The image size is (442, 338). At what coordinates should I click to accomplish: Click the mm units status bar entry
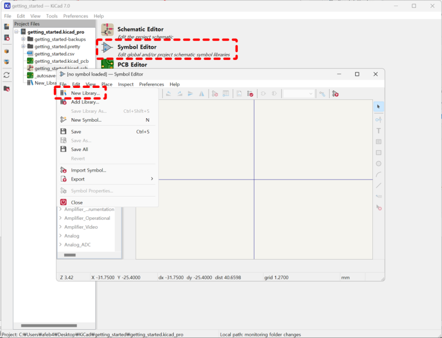coord(345,277)
